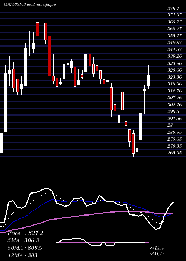Click the Price : 327.2 readout
Image resolution: width=186 pixels, height=261 pixels.
click(25, 233)
